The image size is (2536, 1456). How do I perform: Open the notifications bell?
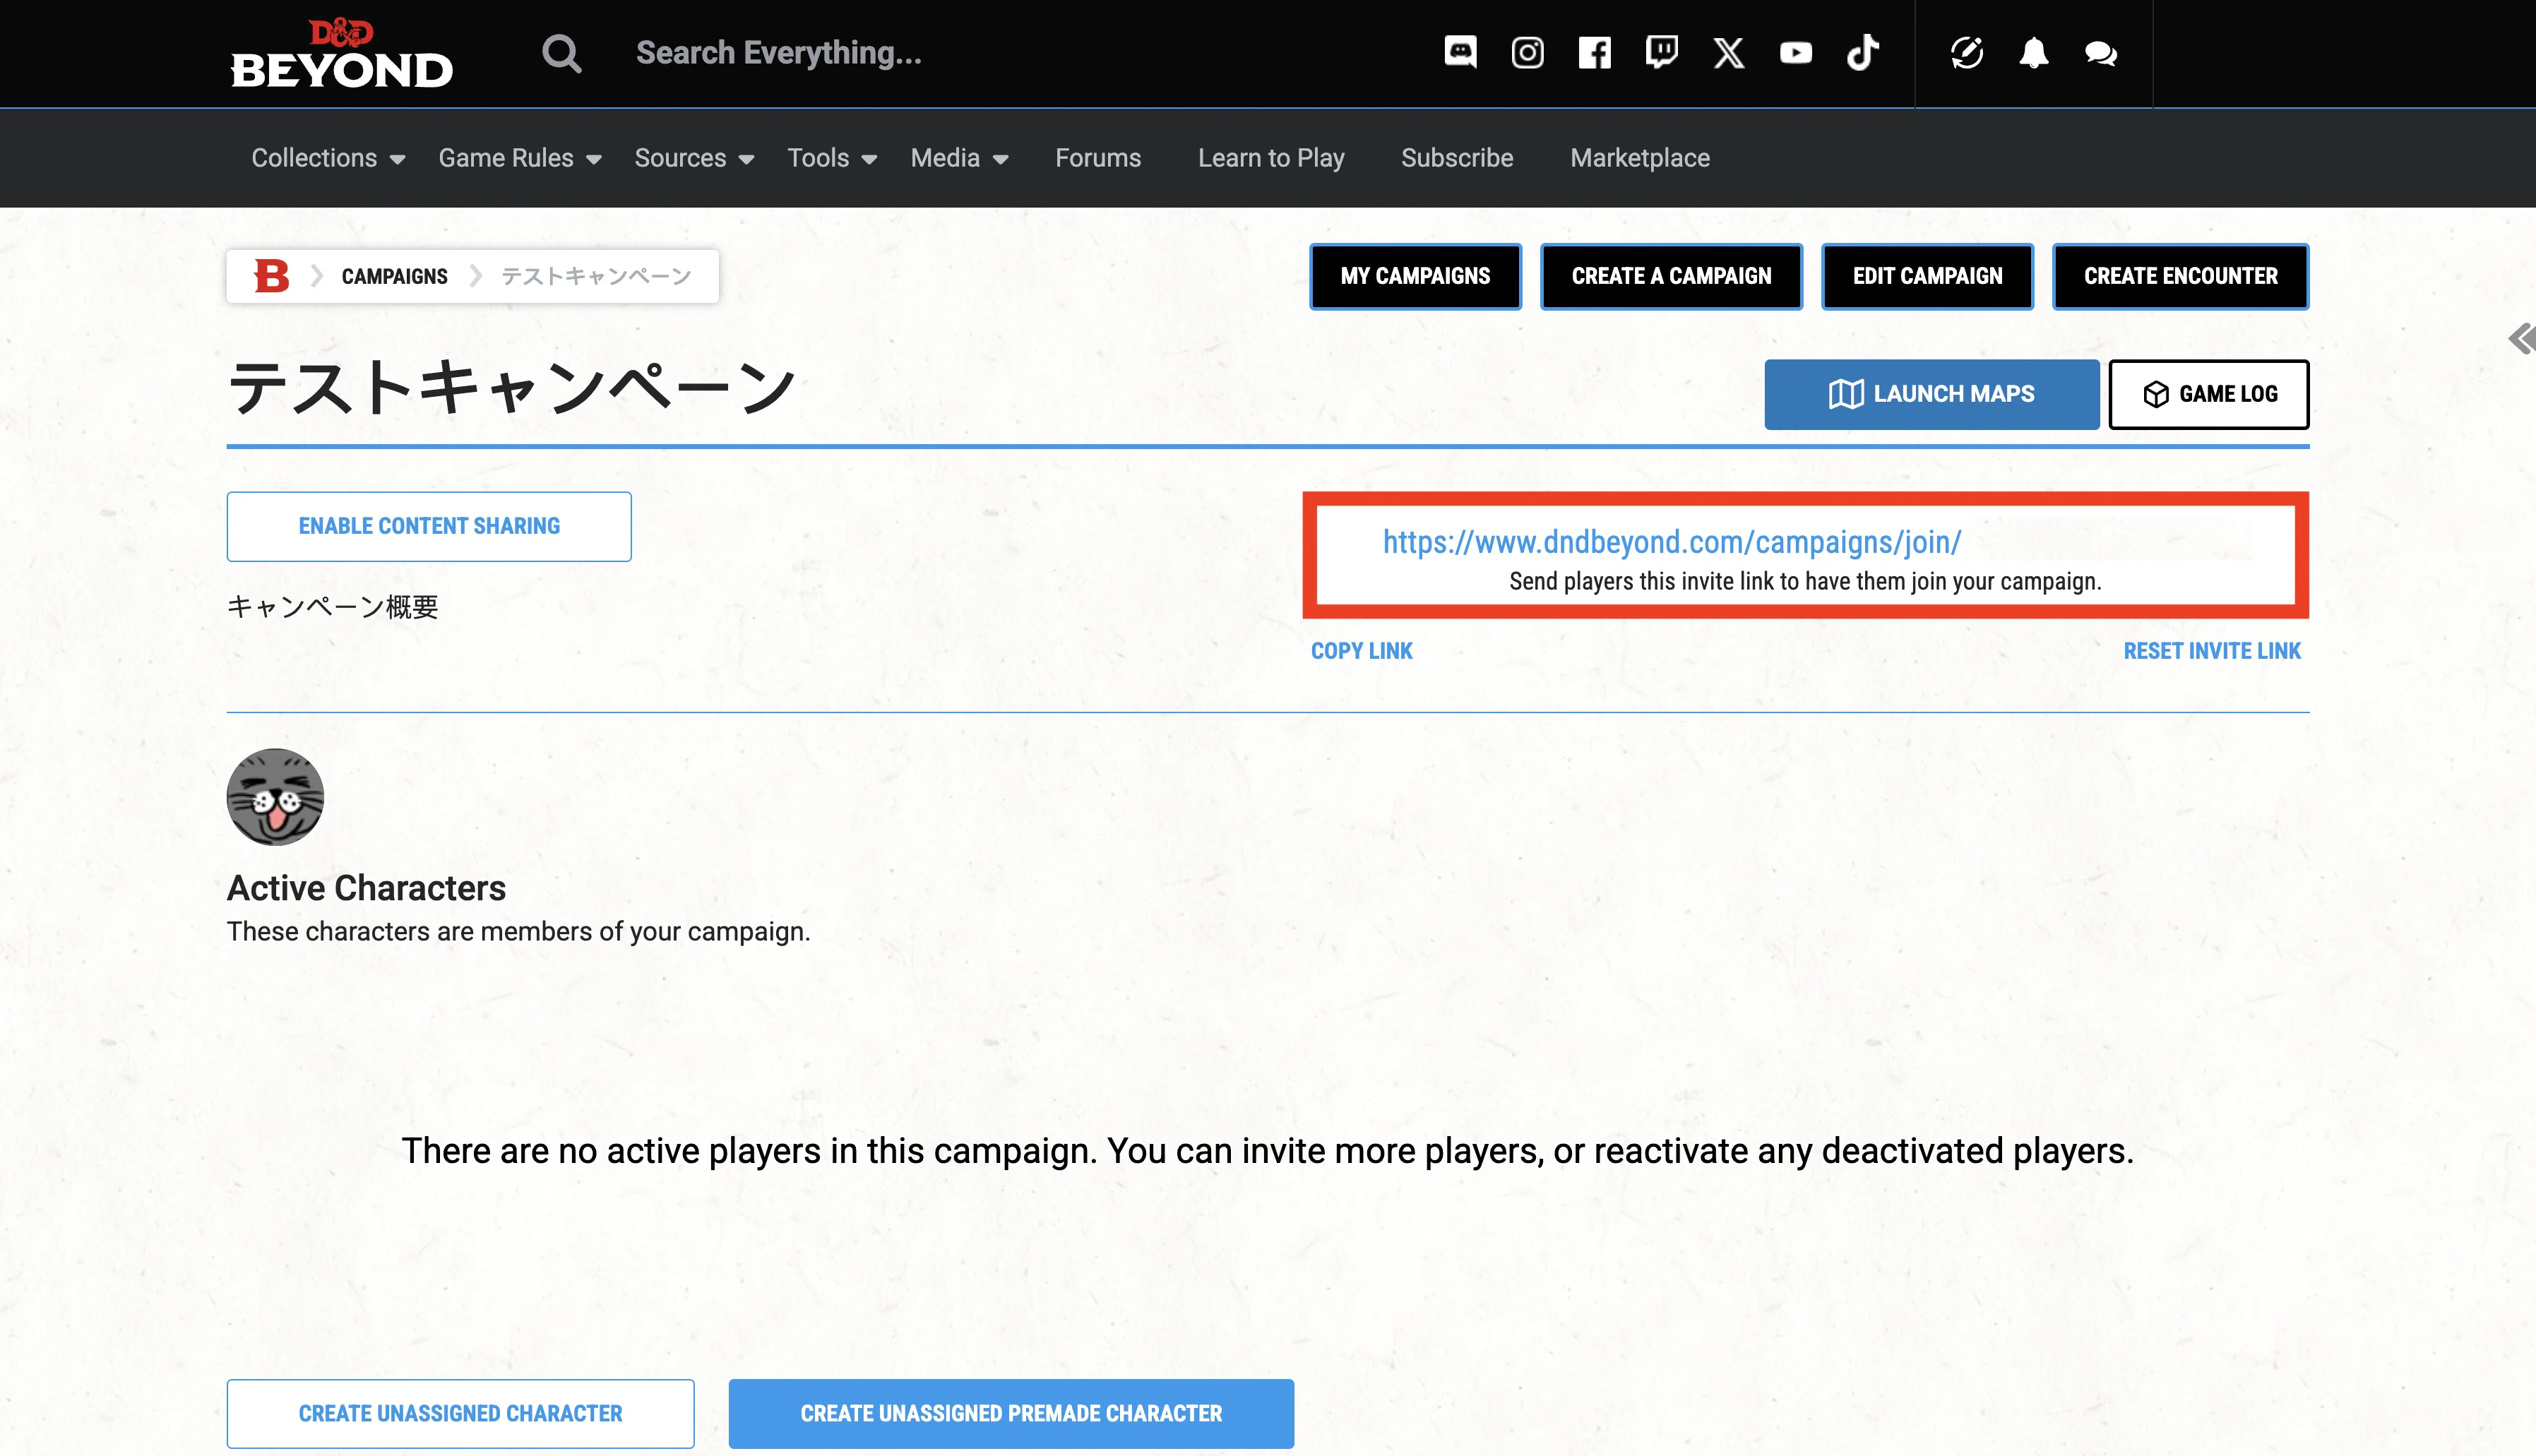[x=2033, y=53]
